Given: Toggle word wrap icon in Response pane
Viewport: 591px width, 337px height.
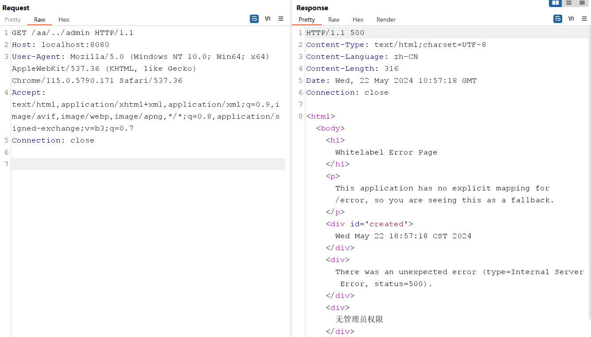Looking at the screenshot, I should point(558,19).
